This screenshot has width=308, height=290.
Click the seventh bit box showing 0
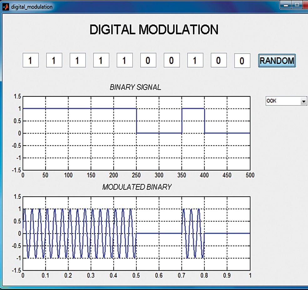pyautogui.click(x=171, y=60)
